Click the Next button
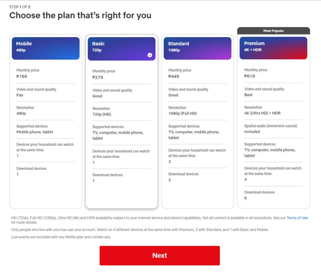Screen dimensions: 321x273 [160, 255]
